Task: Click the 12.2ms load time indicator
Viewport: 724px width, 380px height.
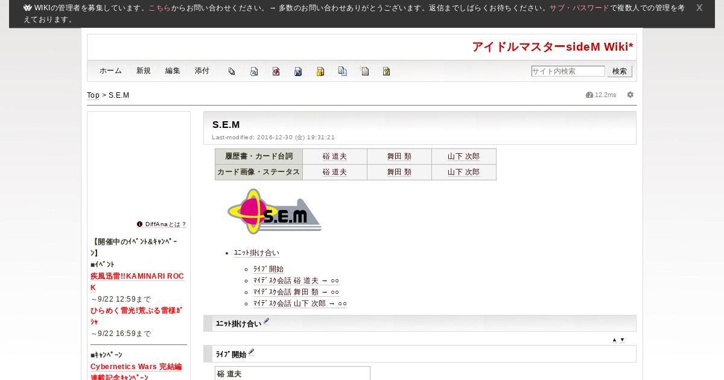Action: coord(601,95)
